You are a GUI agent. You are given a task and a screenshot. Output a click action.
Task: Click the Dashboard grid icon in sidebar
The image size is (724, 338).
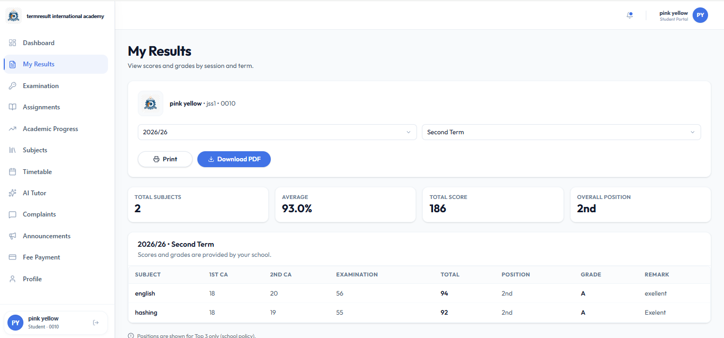coord(13,43)
